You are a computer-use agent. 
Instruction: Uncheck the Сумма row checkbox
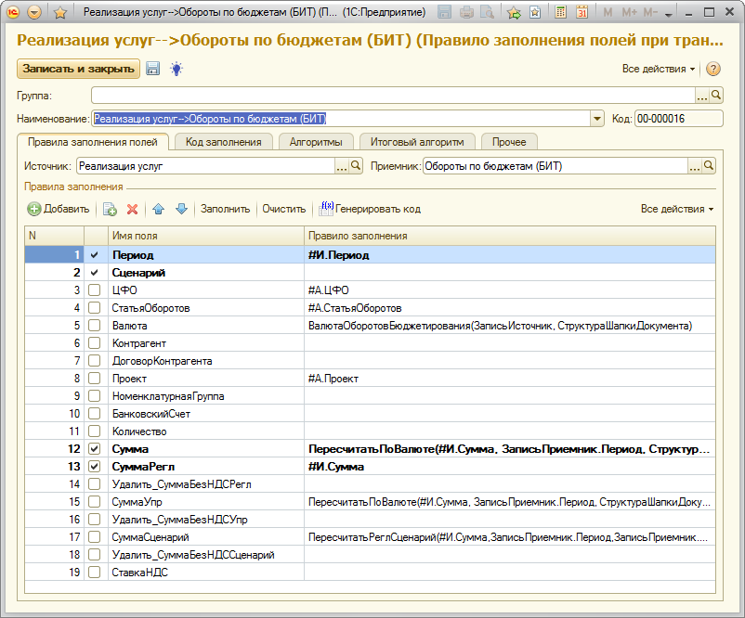click(94, 449)
